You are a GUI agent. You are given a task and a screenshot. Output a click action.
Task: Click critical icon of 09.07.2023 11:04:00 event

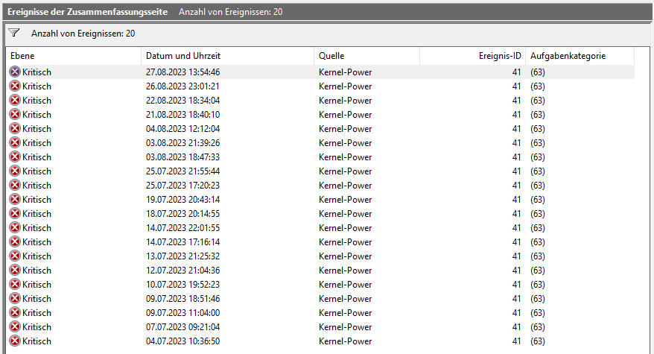(15, 313)
